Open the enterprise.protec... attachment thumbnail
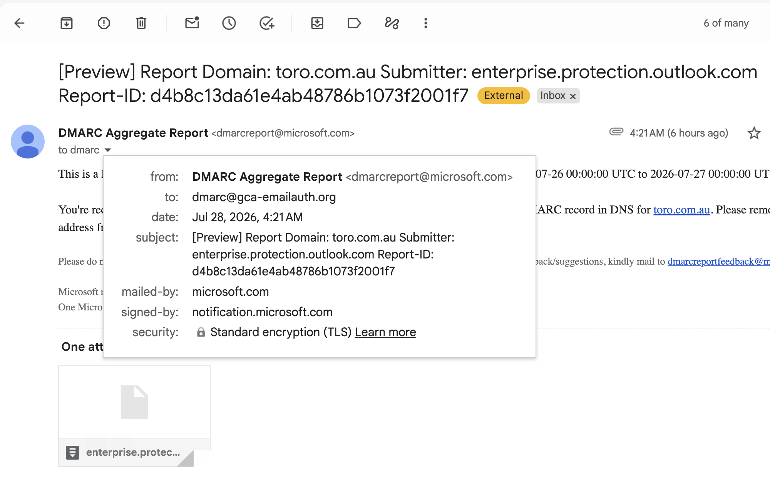 coord(134,416)
